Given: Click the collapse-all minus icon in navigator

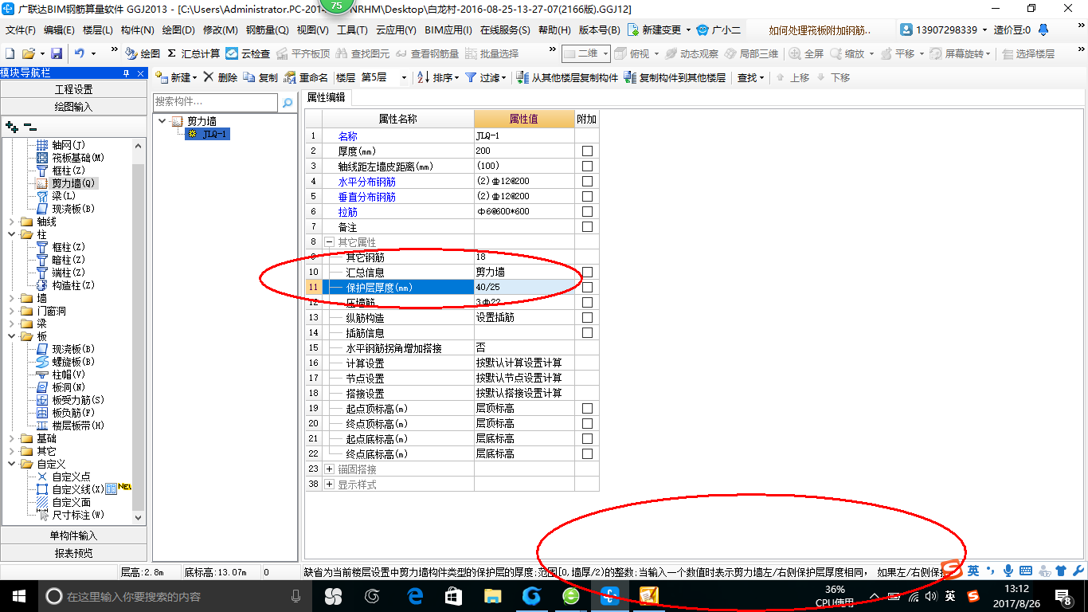Looking at the screenshot, I should point(29,126).
